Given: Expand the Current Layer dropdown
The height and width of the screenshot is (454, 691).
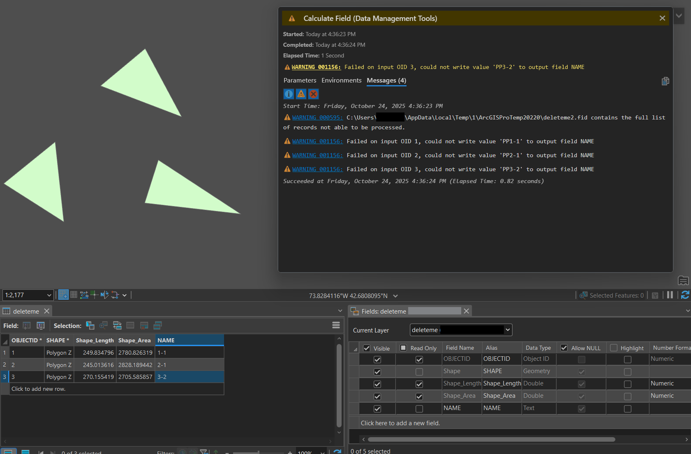Looking at the screenshot, I should pyautogui.click(x=508, y=330).
